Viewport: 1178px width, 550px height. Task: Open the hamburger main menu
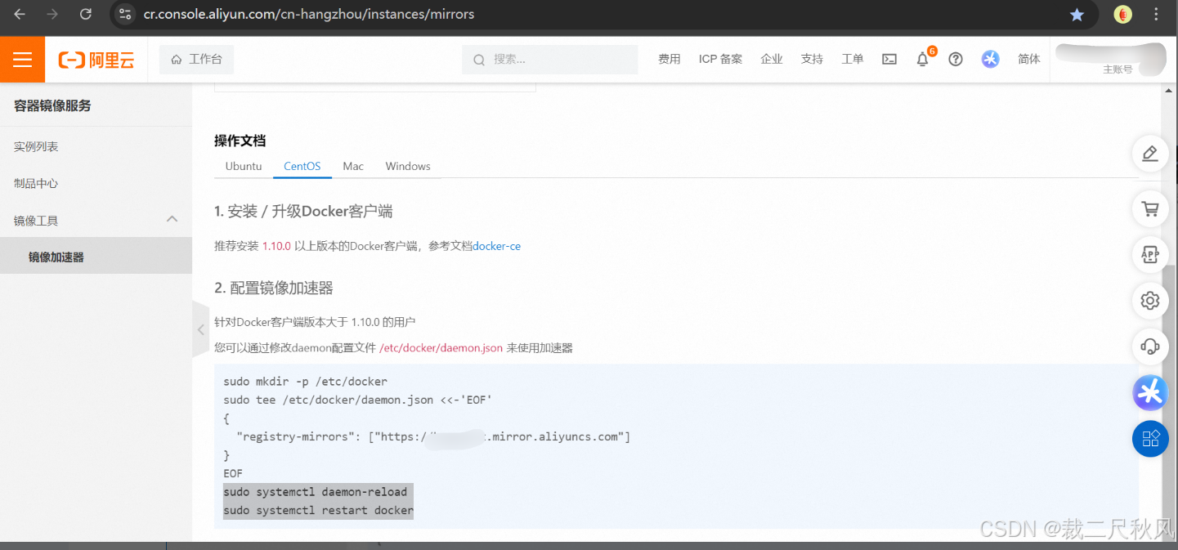pos(22,60)
